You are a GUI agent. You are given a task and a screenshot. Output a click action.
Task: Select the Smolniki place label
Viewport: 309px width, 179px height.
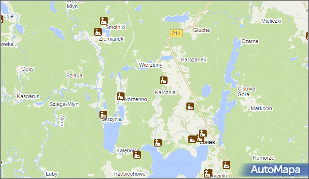(115, 27)
